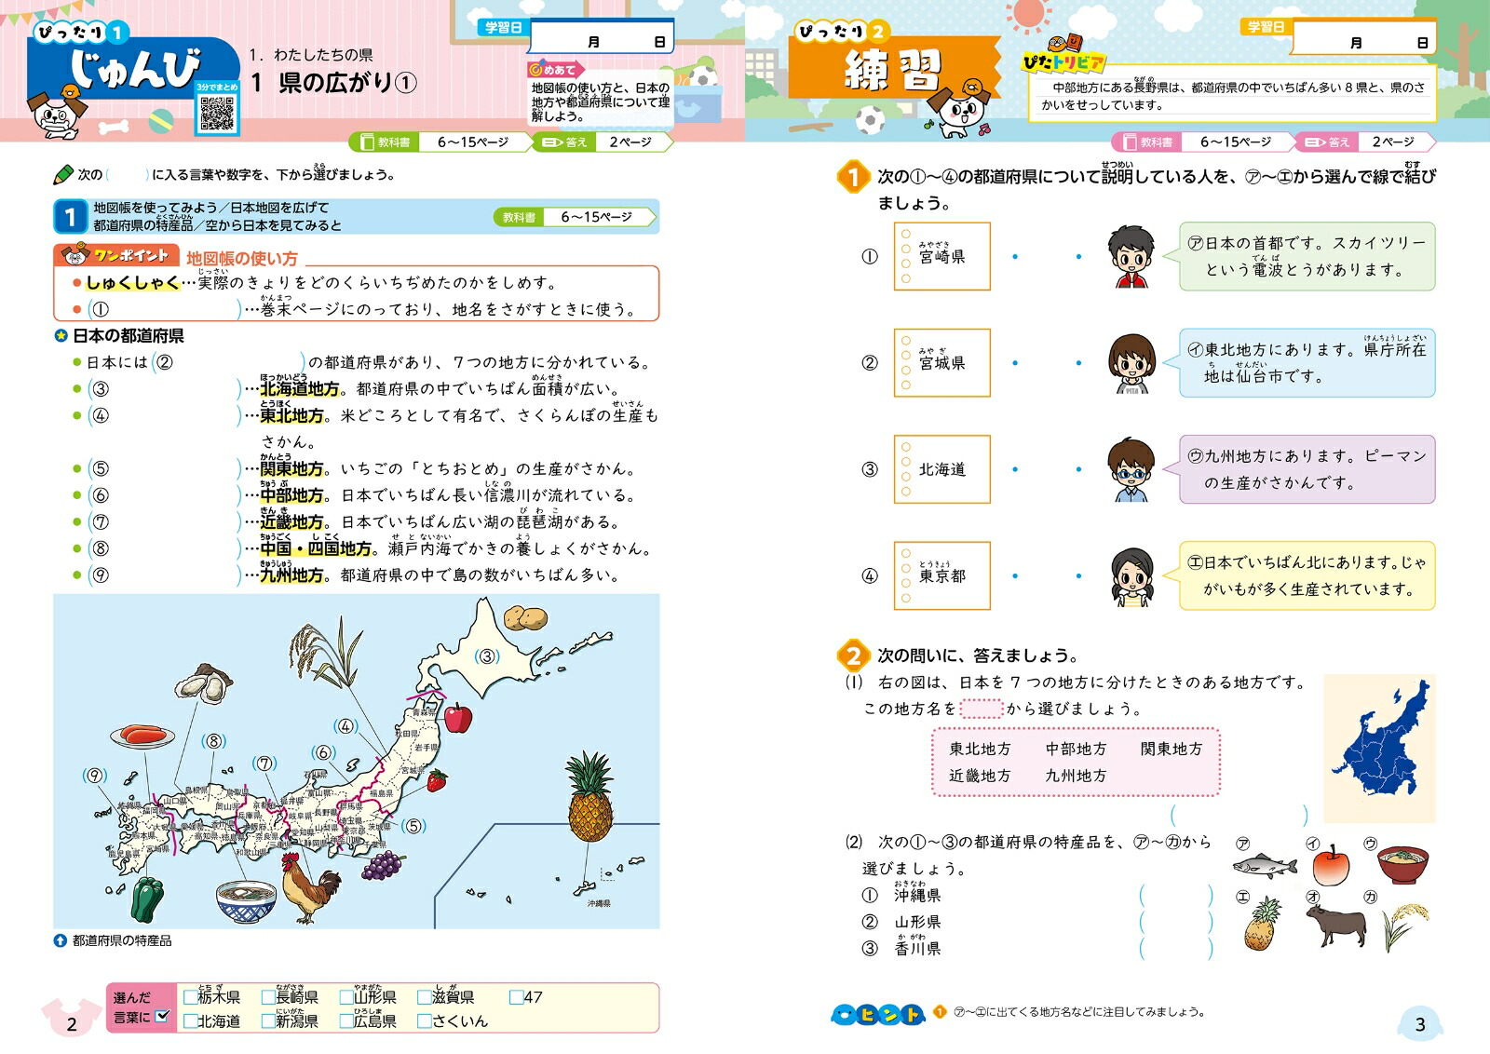1490x1054 pixels.
Task: Click the 答え 2ページ tab on left page
Action: tap(602, 142)
